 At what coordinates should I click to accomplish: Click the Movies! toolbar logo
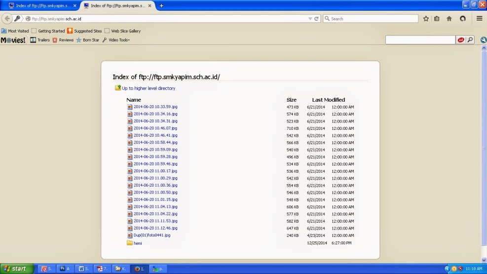click(x=13, y=40)
